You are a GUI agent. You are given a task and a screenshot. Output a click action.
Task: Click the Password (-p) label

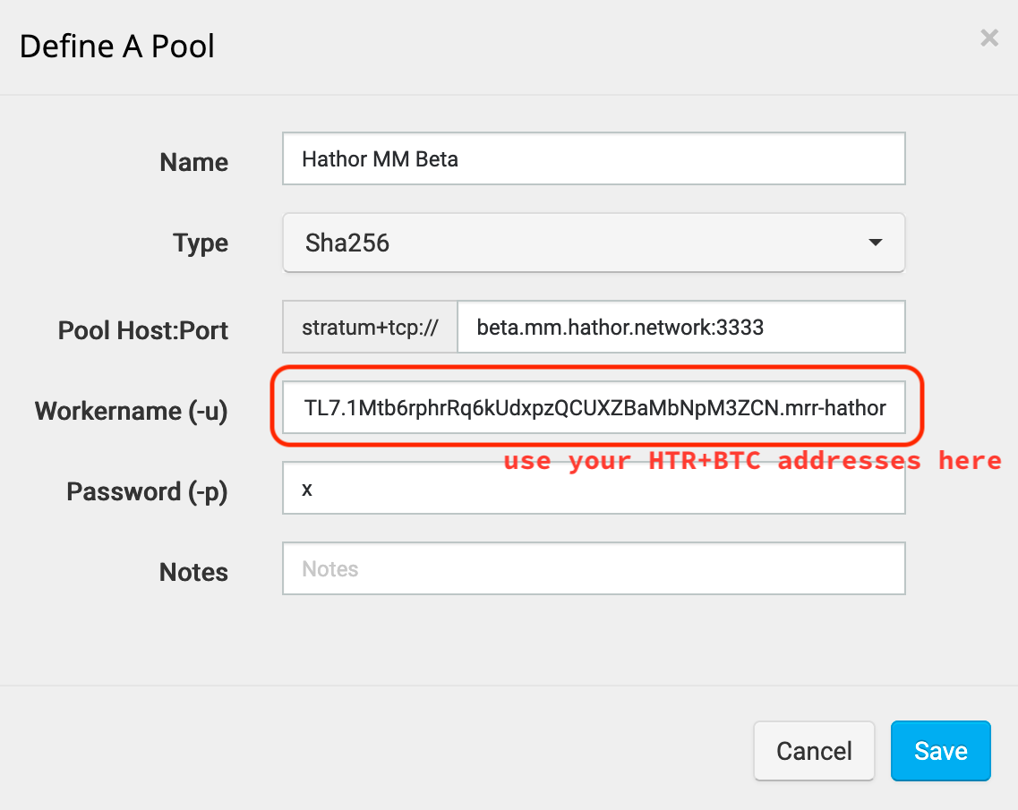(148, 492)
